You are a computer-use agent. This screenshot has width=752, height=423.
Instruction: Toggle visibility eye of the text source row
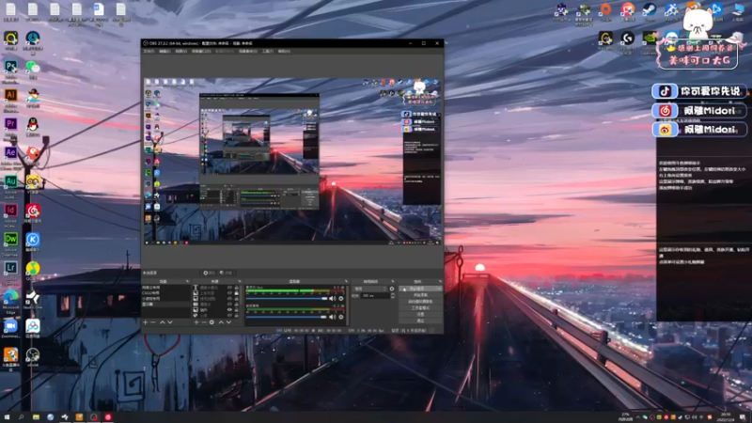click(x=229, y=288)
